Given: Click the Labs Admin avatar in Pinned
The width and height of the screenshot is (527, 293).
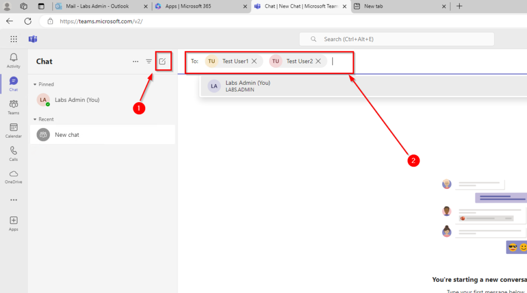Looking at the screenshot, I should click(43, 100).
